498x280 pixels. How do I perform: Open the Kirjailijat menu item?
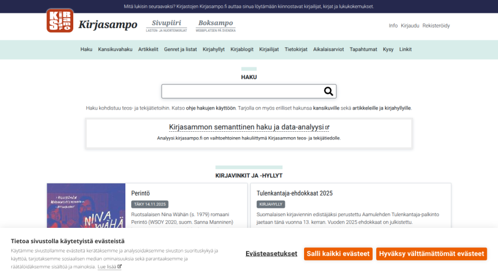pos(269,49)
